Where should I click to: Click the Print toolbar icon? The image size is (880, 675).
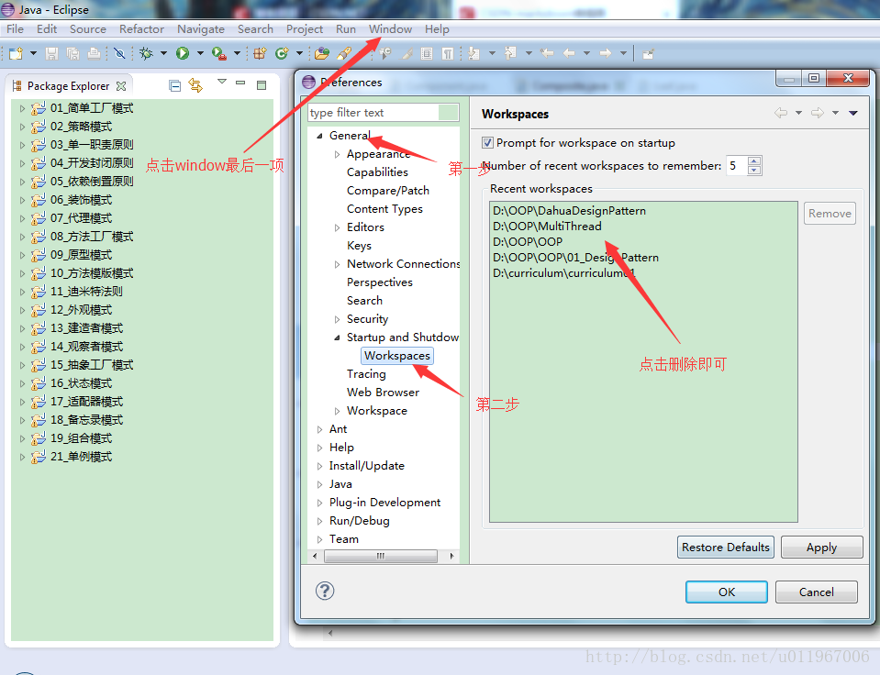(95, 53)
